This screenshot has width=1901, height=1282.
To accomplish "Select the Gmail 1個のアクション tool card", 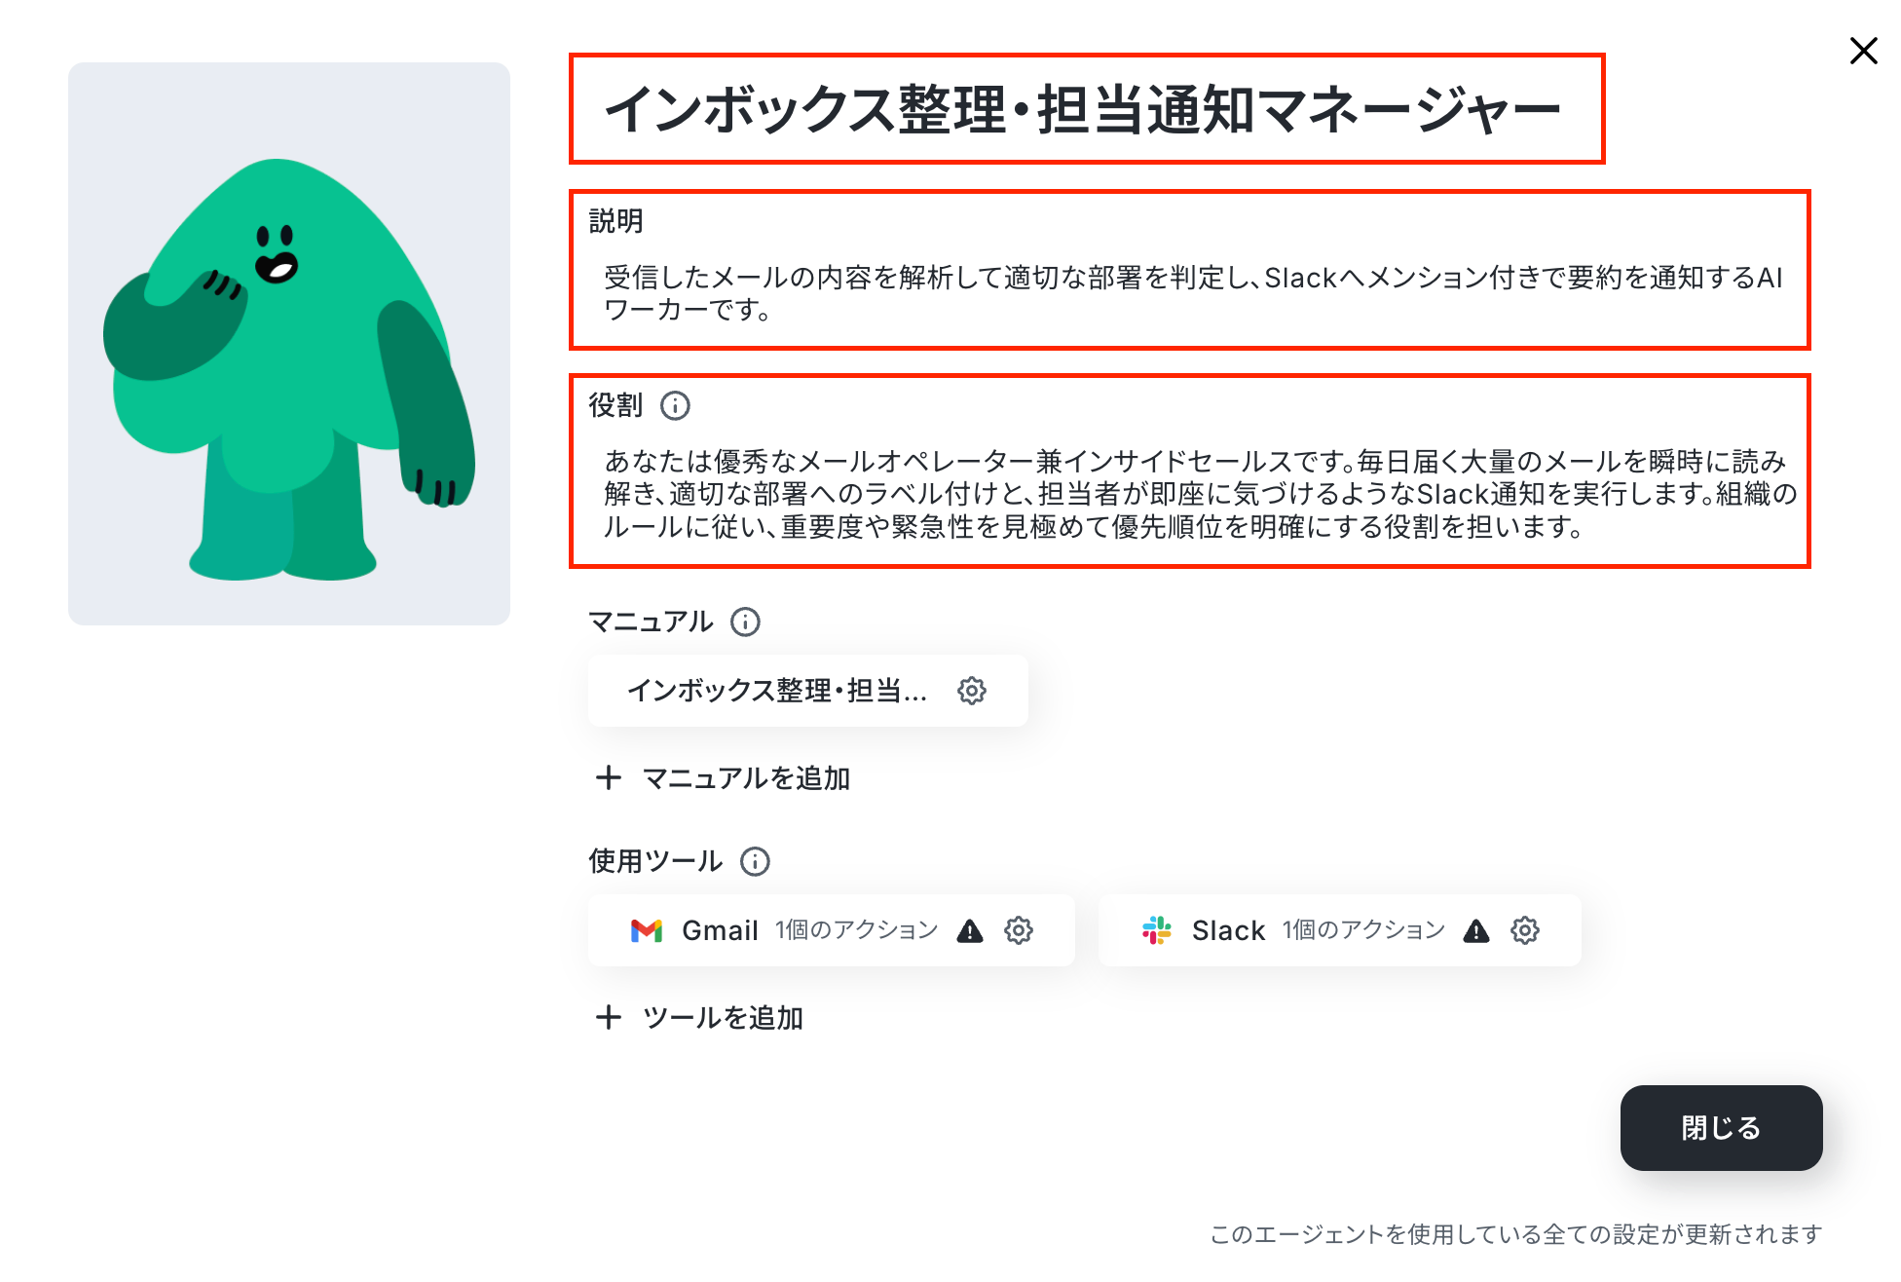I will (831, 930).
